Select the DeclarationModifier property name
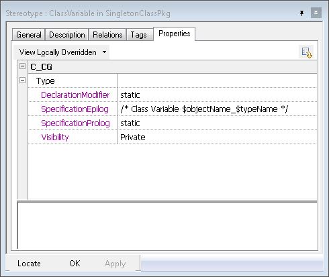The image size is (329, 277). coord(75,95)
